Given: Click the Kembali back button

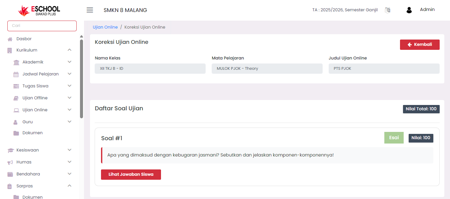Looking at the screenshot, I should (419, 45).
